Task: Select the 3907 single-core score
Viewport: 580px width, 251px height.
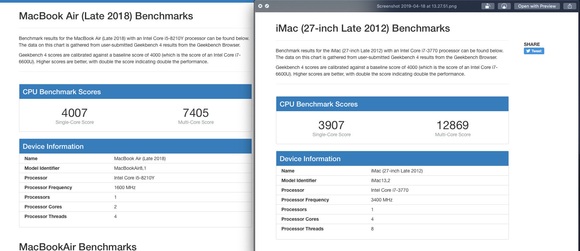Action: (331, 125)
